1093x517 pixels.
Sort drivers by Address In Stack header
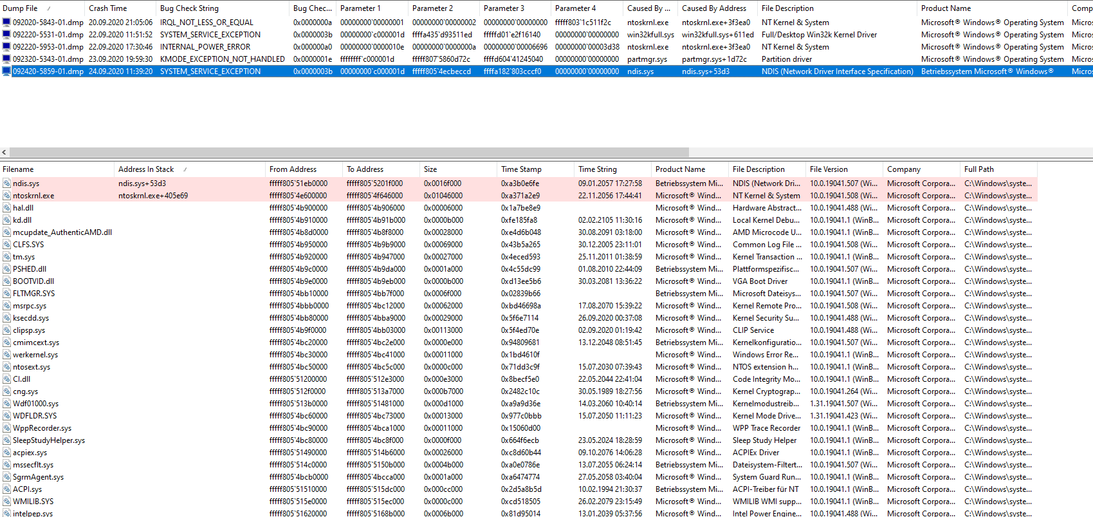[x=190, y=169]
